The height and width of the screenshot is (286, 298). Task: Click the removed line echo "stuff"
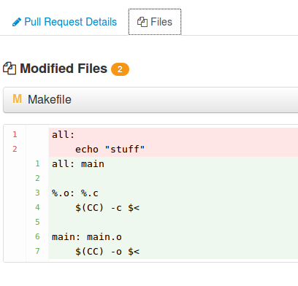(110, 150)
